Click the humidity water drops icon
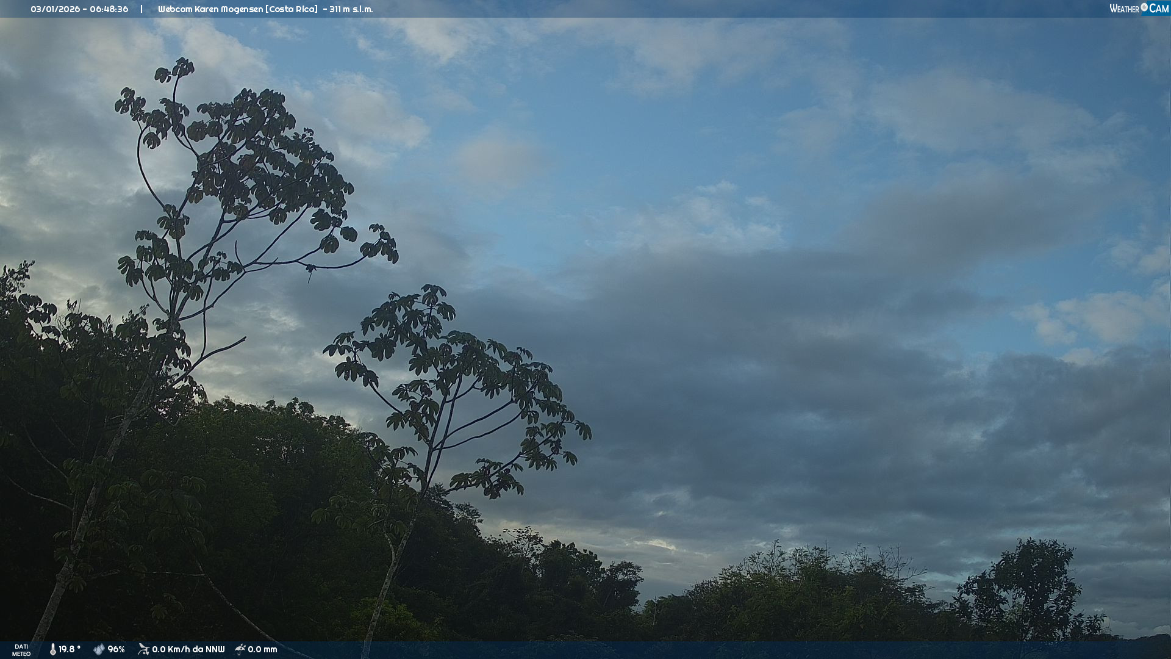This screenshot has width=1171, height=659. tap(99, 649)
